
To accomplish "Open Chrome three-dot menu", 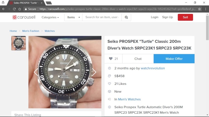I will pos(205,9).
